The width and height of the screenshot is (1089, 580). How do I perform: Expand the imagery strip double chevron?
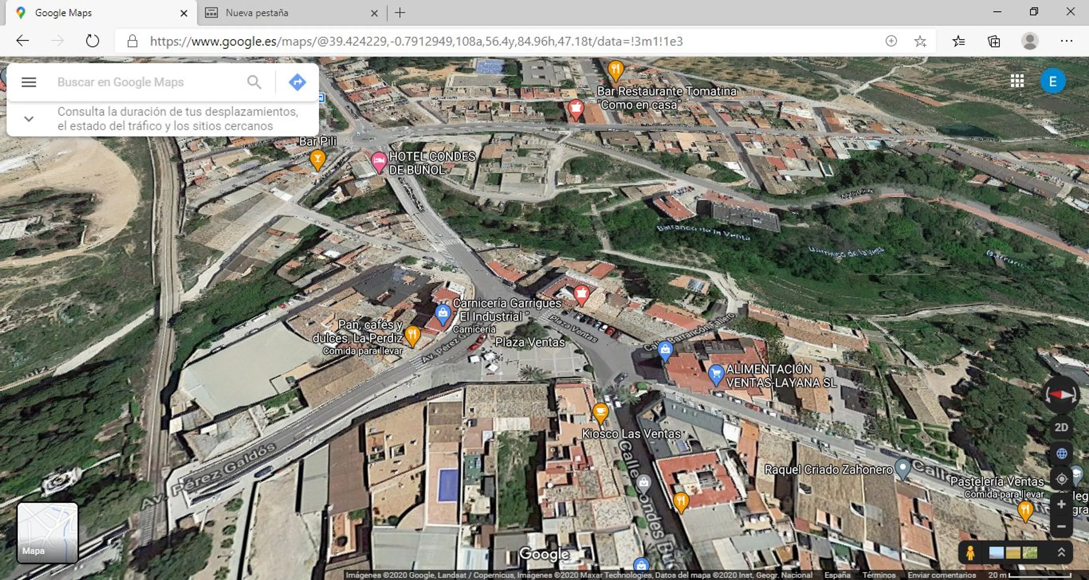[x=1061, y=552]
